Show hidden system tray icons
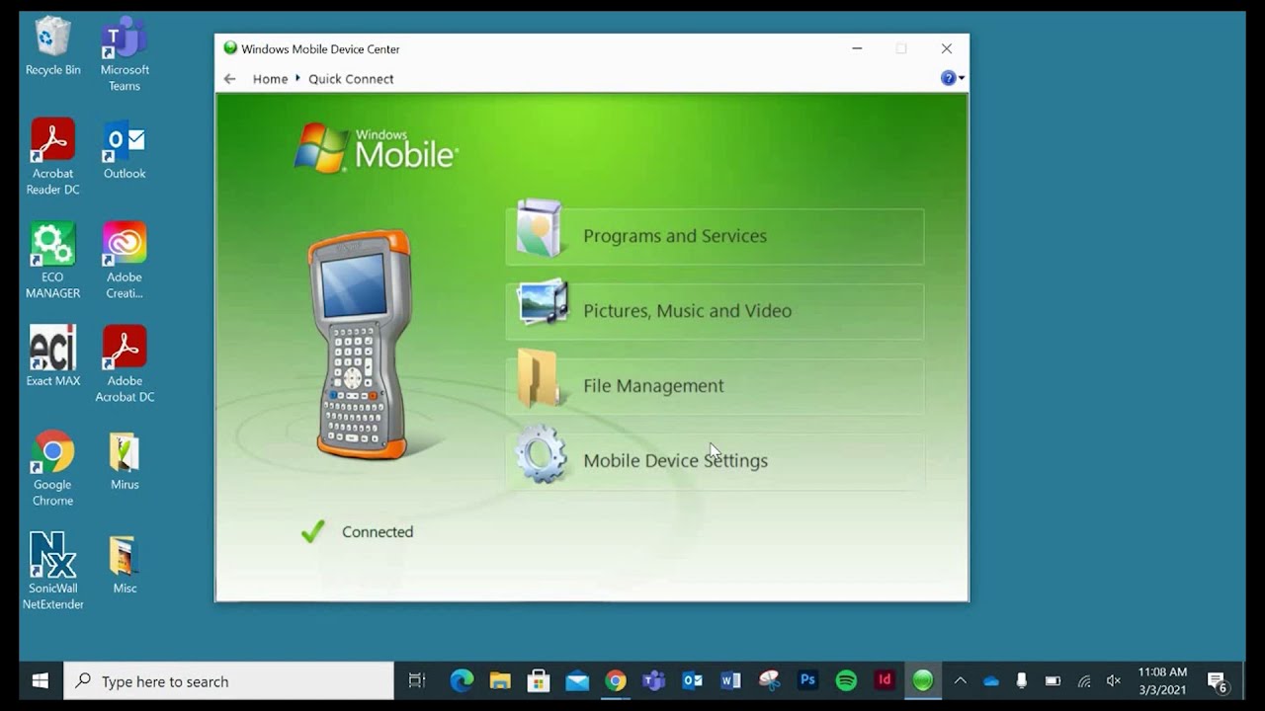Screen dimensions: 1265x711 [960, 680]
